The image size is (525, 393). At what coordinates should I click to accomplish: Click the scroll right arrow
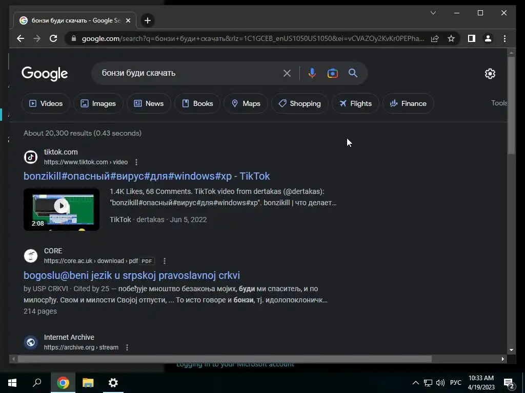503,359
